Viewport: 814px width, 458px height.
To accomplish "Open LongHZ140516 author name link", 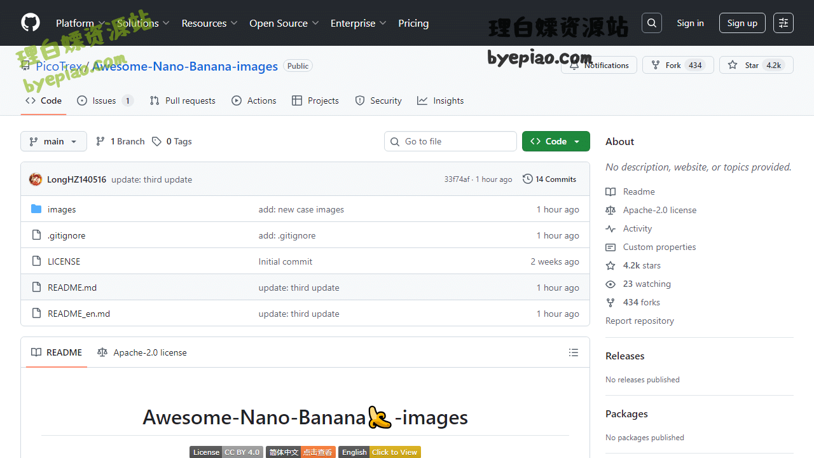I will 76,179.
